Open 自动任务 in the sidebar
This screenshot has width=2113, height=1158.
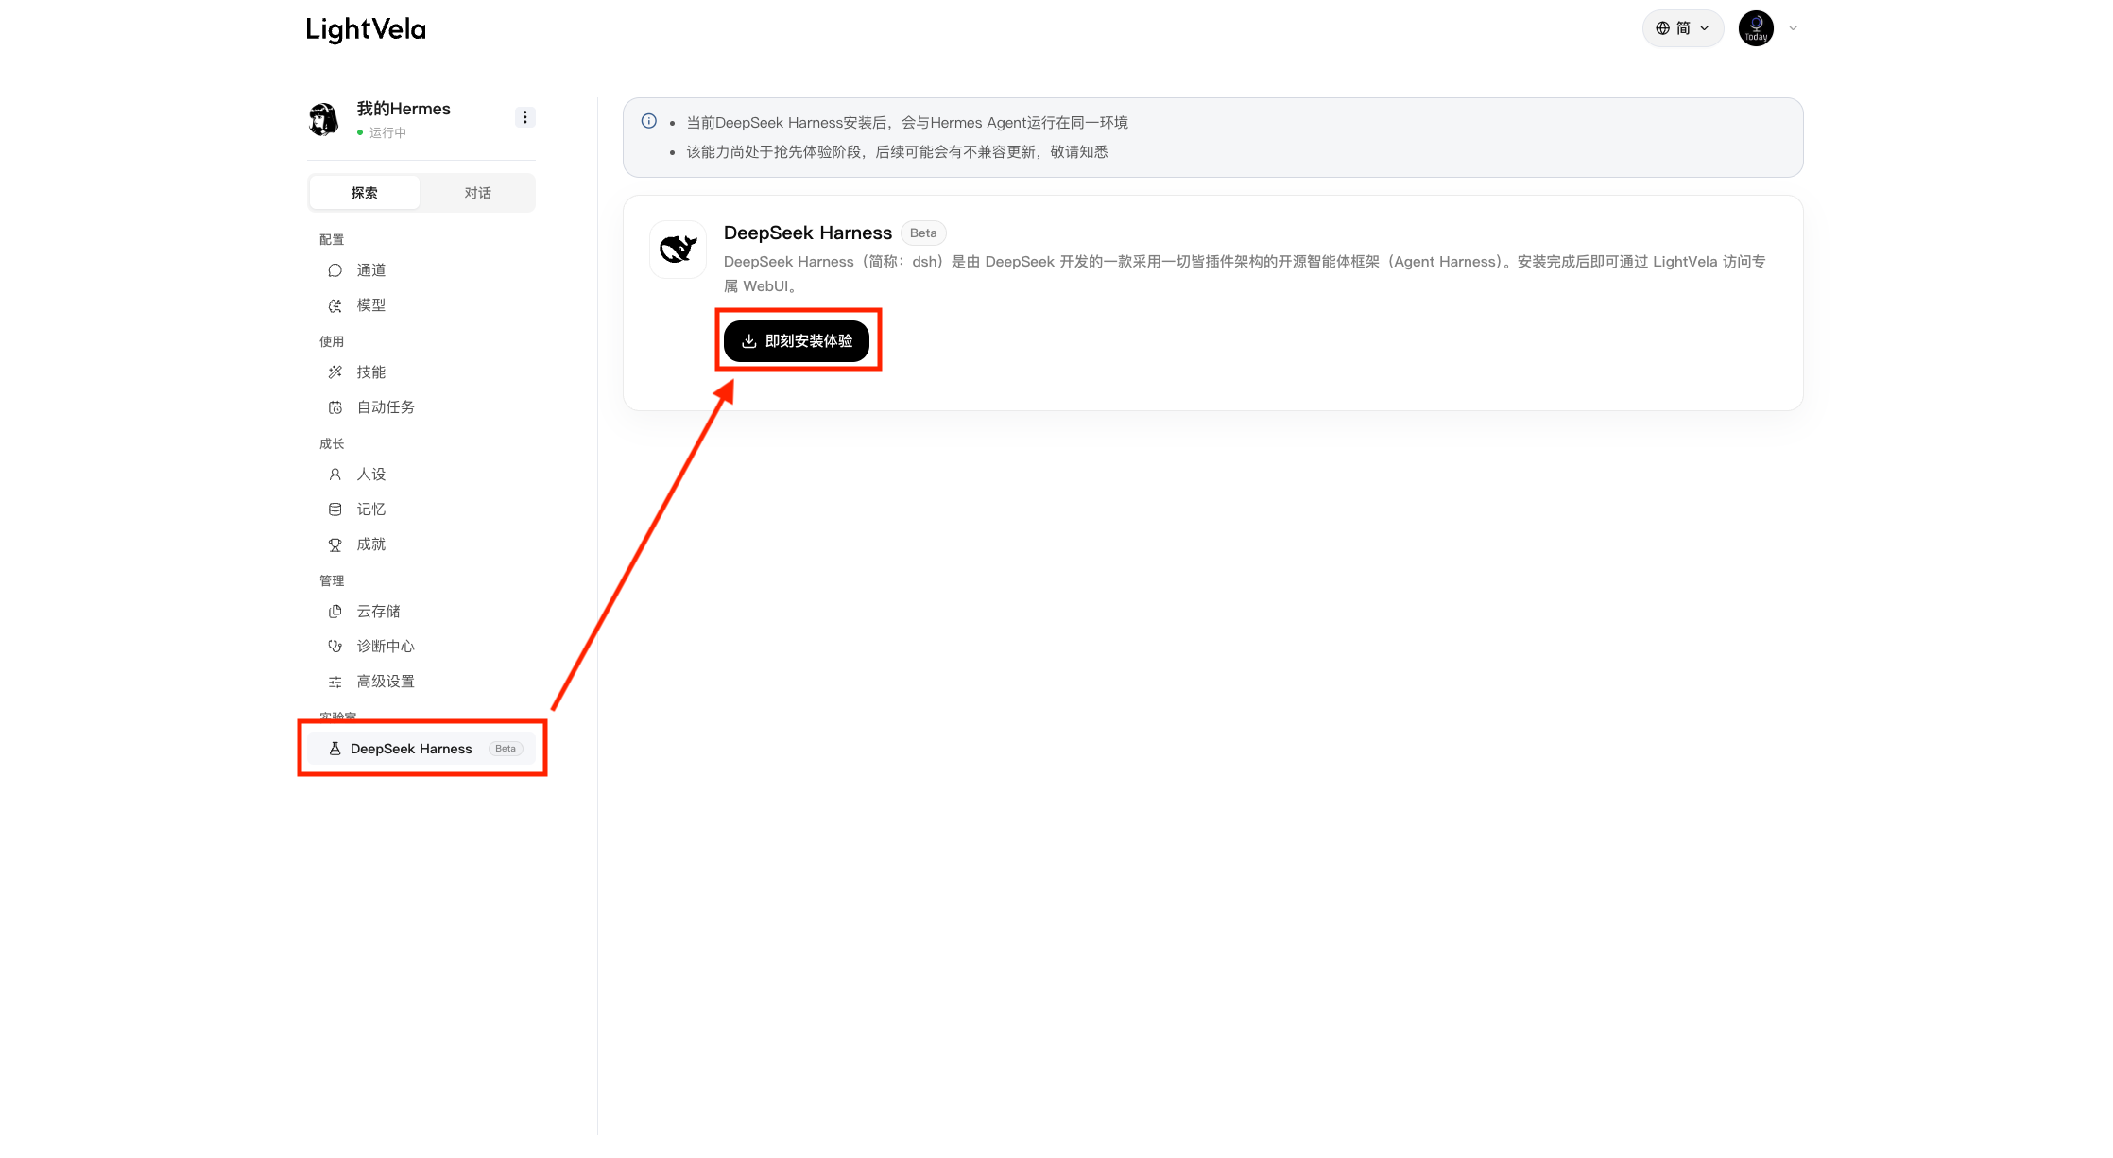[x=421, y=407]
